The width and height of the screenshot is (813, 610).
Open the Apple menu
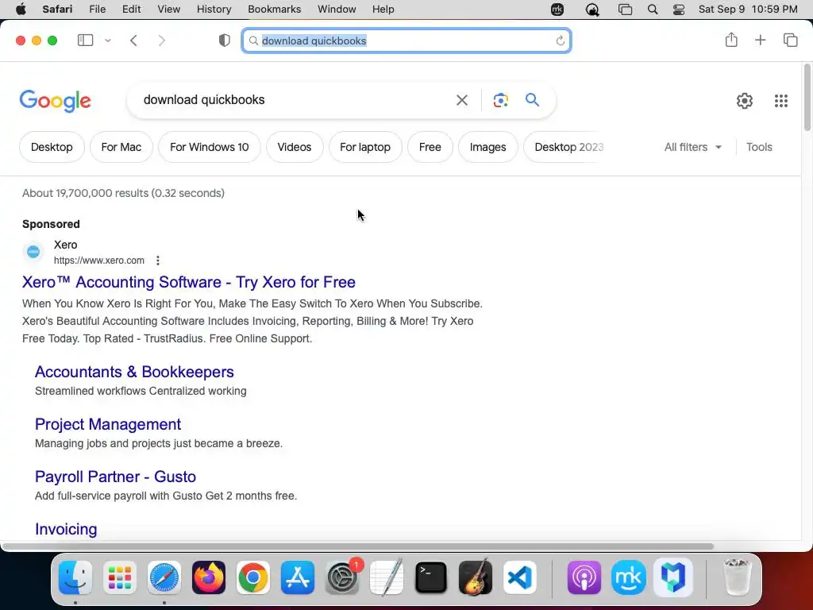tap(21, 10)
